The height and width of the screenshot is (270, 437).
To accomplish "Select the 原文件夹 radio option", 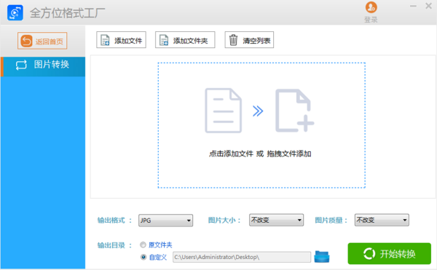I will click(143, 245).
